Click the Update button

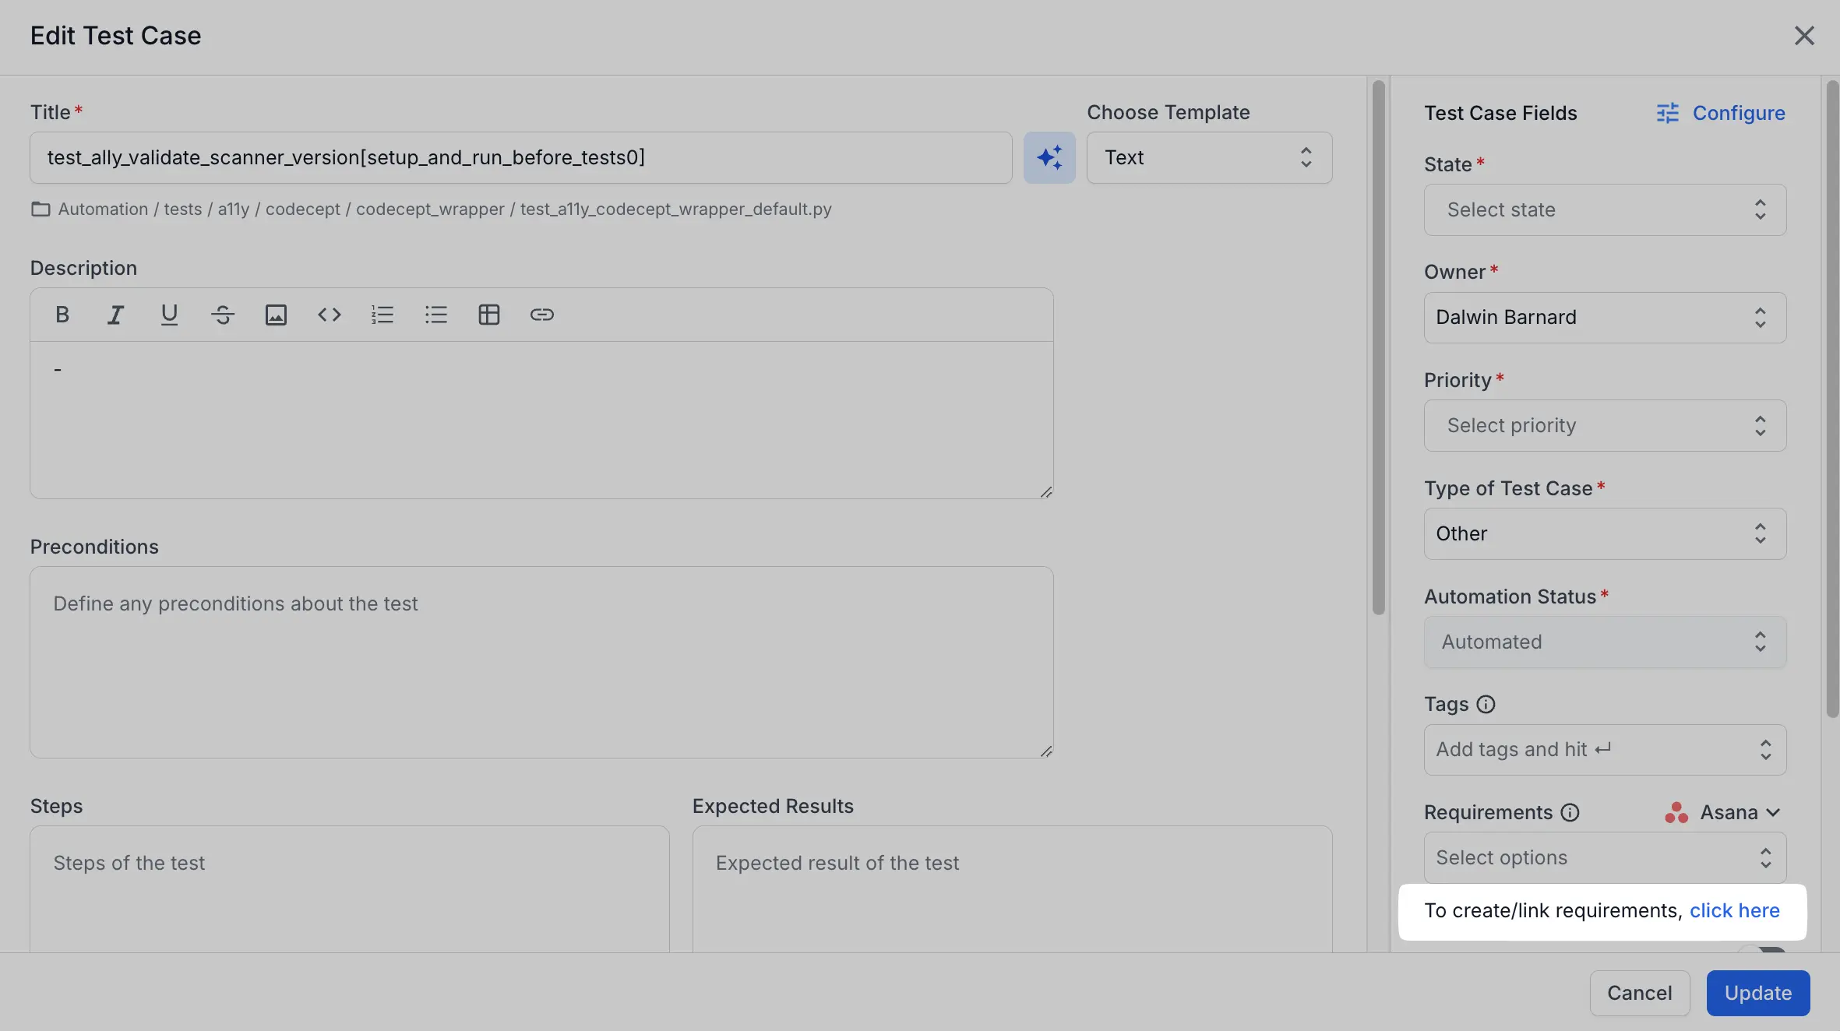coord(1757,993)
